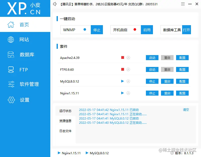Open 配置 for Apache2.4.39
201x157 pixels.
182,58
